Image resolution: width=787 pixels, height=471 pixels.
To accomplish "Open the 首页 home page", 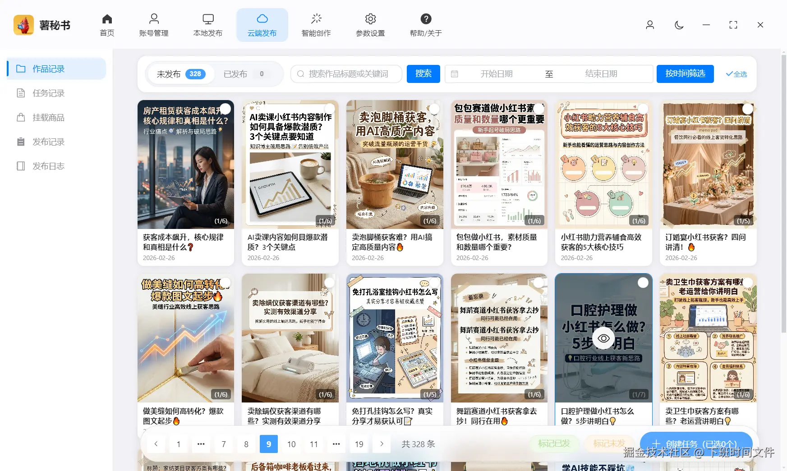I will click(106, 25).
